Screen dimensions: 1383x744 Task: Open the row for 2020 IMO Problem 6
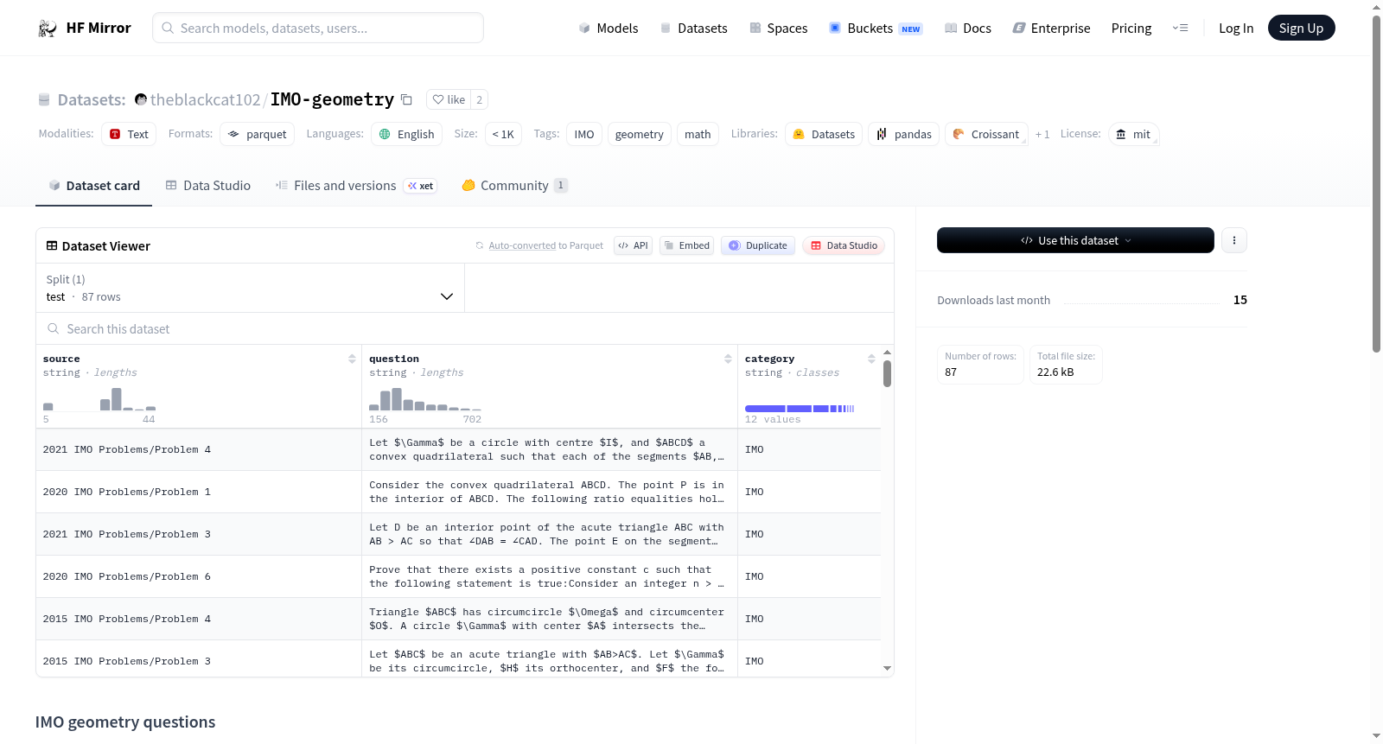pos(458,576)
